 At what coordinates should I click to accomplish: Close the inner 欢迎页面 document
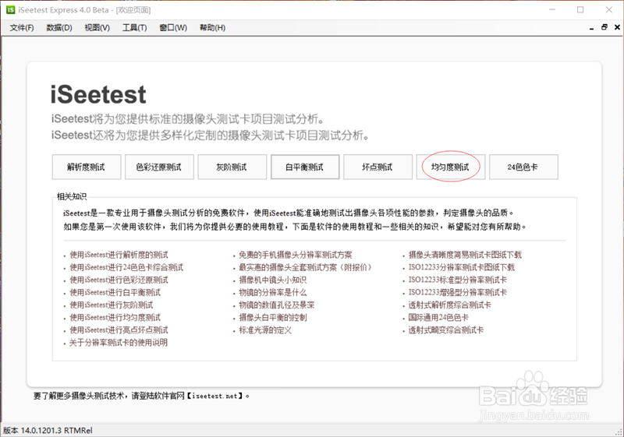pos(617,27)
